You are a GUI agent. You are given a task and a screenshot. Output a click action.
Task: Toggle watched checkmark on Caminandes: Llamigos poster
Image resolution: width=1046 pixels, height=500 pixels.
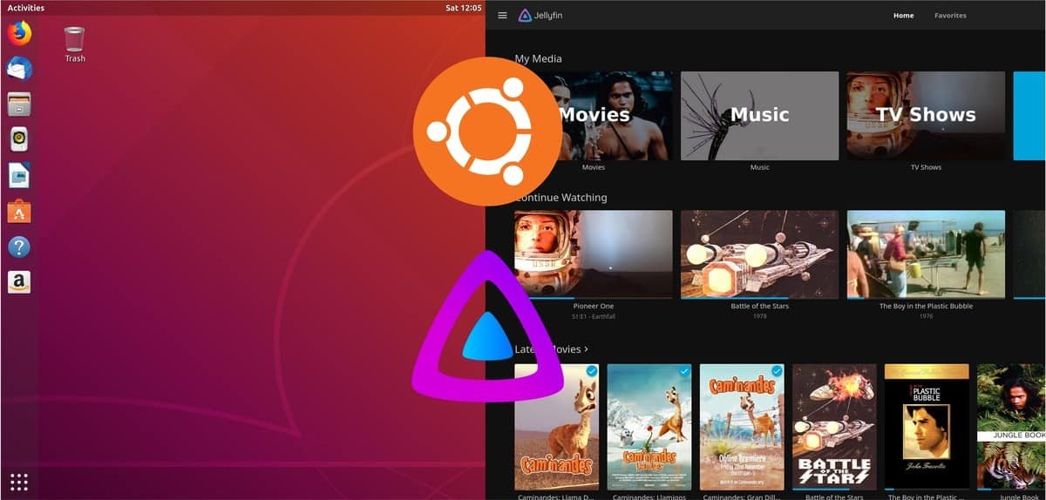[x=684, y=371]
